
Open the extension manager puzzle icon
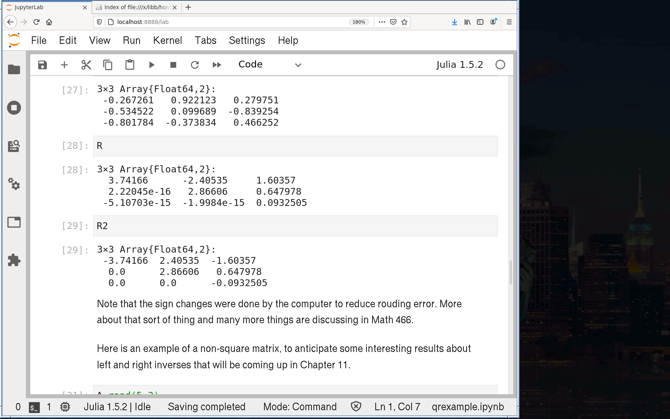[14, 260]
